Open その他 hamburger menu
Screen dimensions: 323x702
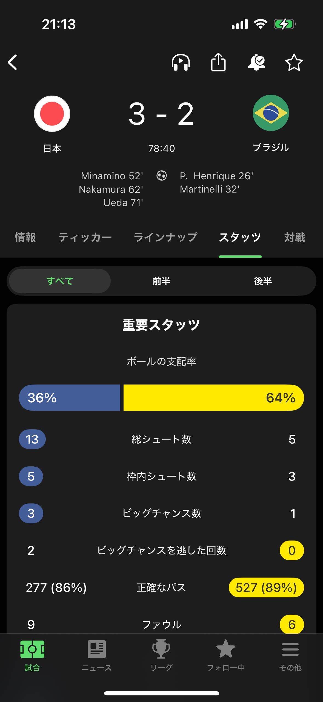tap(290, 655)
